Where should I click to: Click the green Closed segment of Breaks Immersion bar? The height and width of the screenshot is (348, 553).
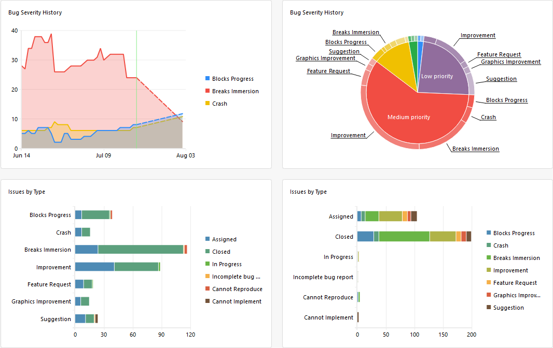tap(140, 250)
